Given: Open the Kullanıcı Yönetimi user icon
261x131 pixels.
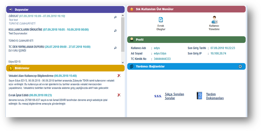Looking at the screenshot, I should coord(214,20).
